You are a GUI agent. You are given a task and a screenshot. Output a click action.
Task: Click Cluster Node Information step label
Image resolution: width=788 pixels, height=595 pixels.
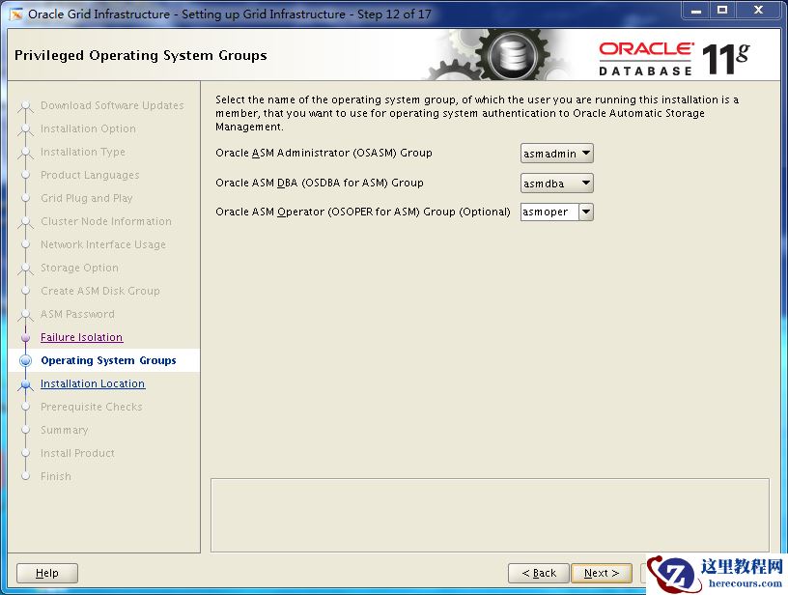pos(106,221)
